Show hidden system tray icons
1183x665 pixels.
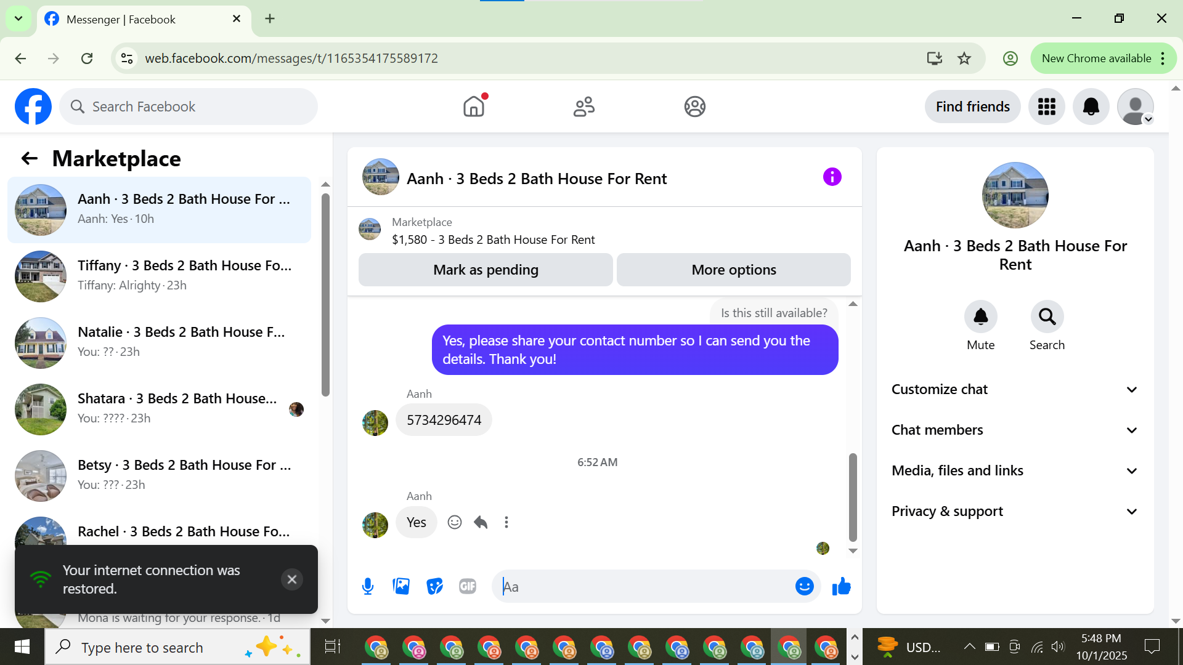pyautogui.click(x=969, y=647)
